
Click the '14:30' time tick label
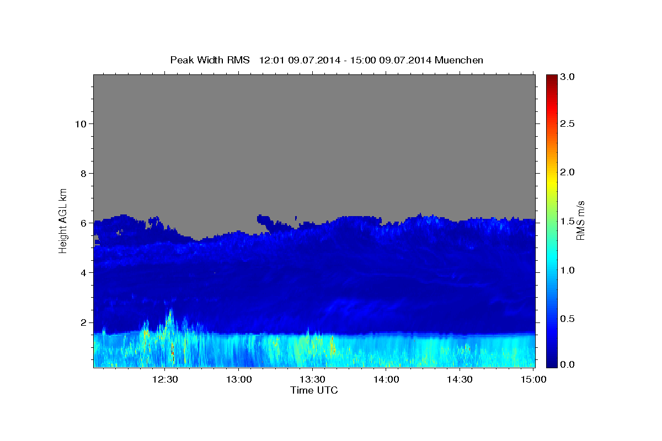[x=459, y=379]
